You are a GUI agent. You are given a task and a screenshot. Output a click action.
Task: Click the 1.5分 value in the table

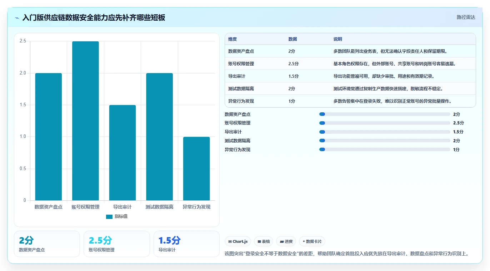[x=294, y=76]
